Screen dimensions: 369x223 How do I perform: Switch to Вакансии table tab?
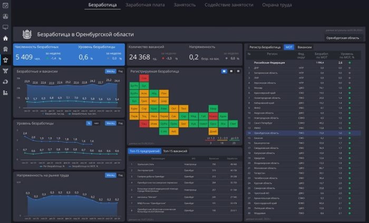click(305, 47)
